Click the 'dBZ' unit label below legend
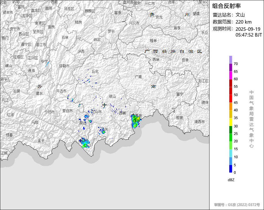 231,180
